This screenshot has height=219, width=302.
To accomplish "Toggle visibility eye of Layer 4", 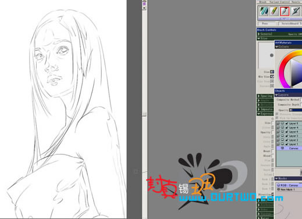I will point(282,128).
